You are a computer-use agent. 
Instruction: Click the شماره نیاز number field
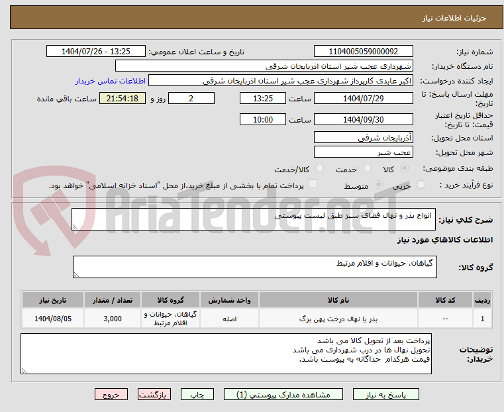363,52
